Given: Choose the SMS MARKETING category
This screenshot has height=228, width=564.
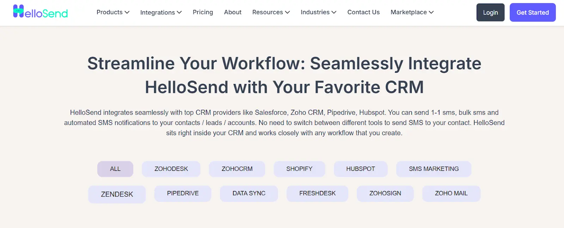Looking at the screenshot, I should 434,169.
